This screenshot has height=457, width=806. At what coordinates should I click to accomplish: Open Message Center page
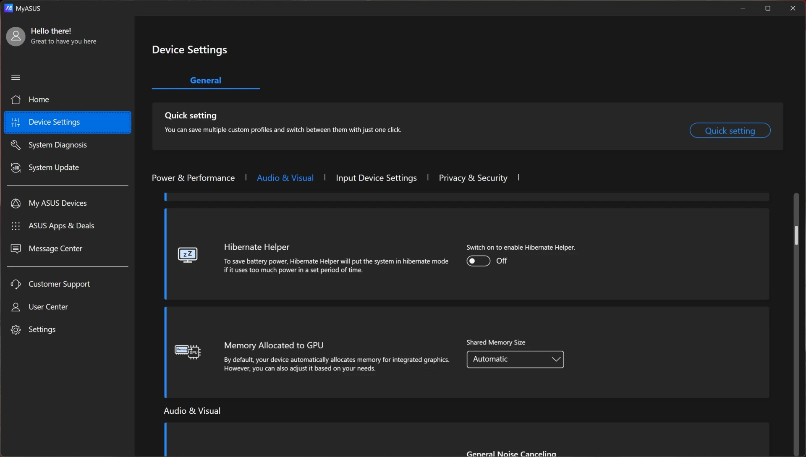tap(68, 248)
